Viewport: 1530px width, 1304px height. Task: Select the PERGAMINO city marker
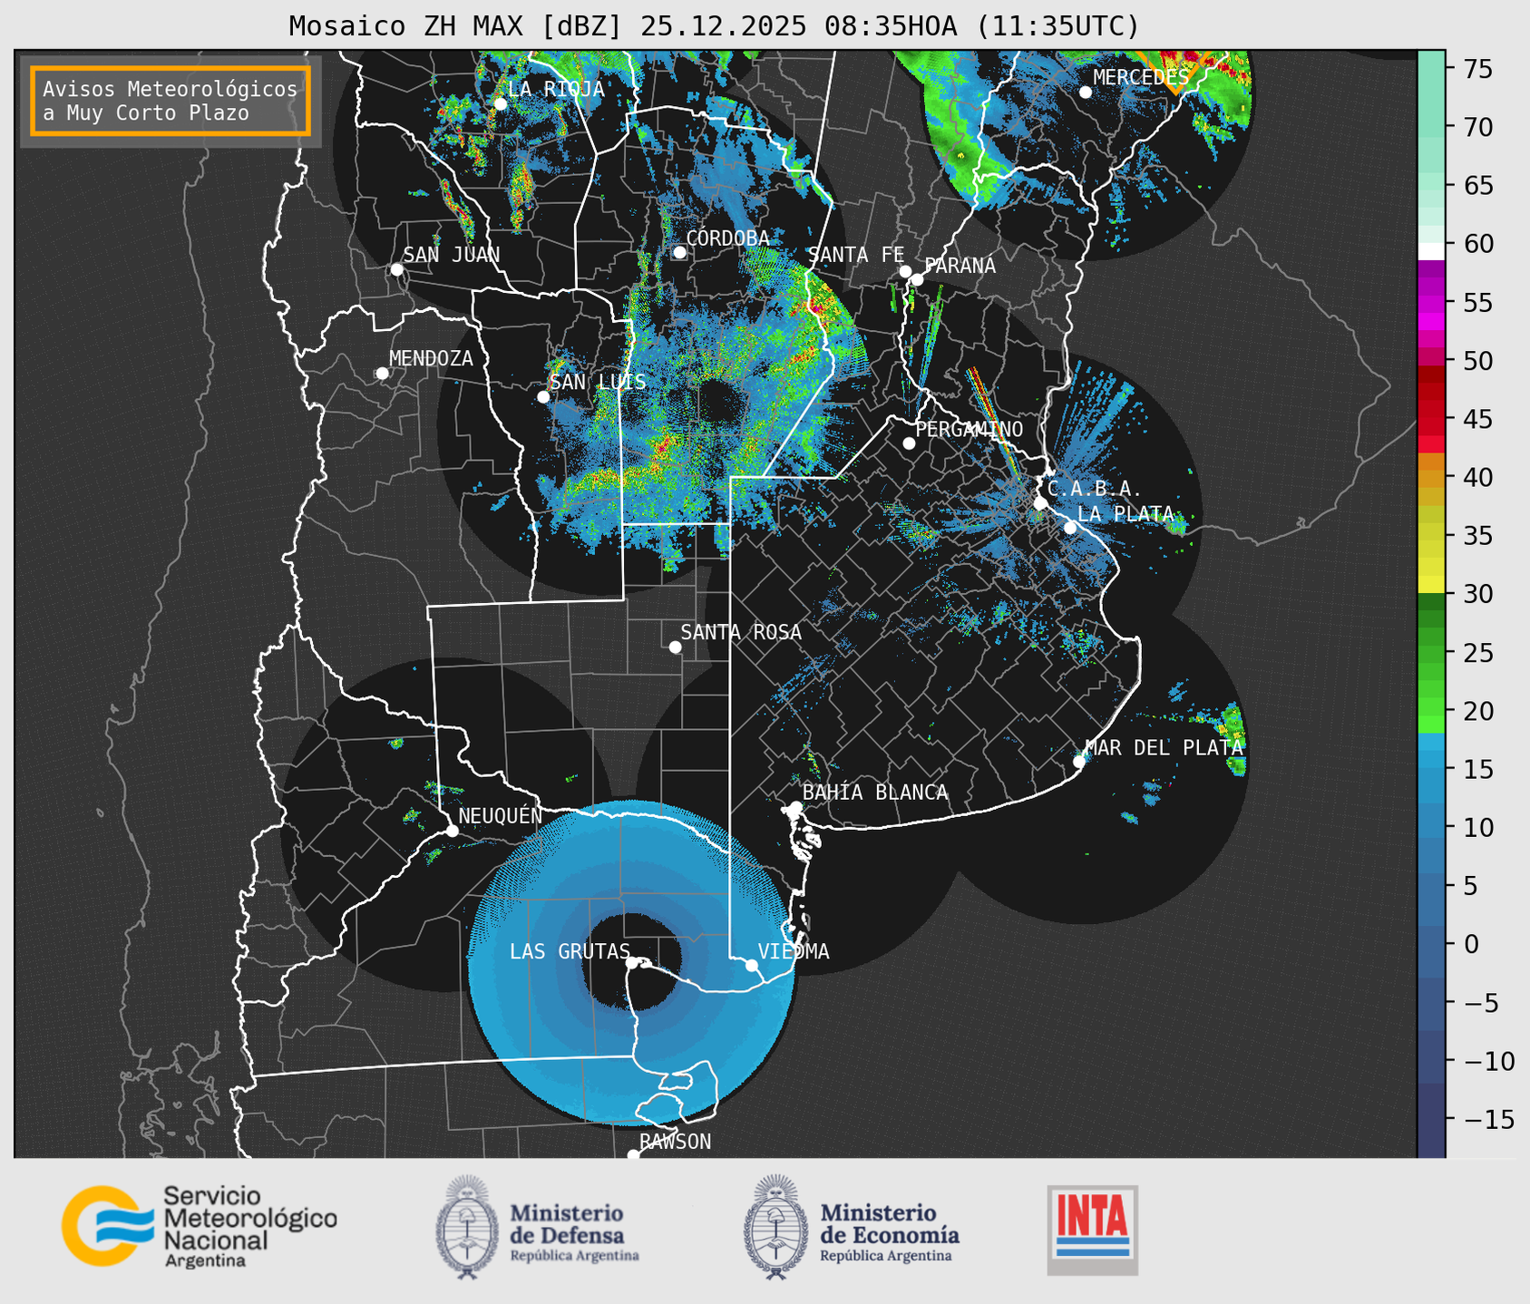point(909,443)
